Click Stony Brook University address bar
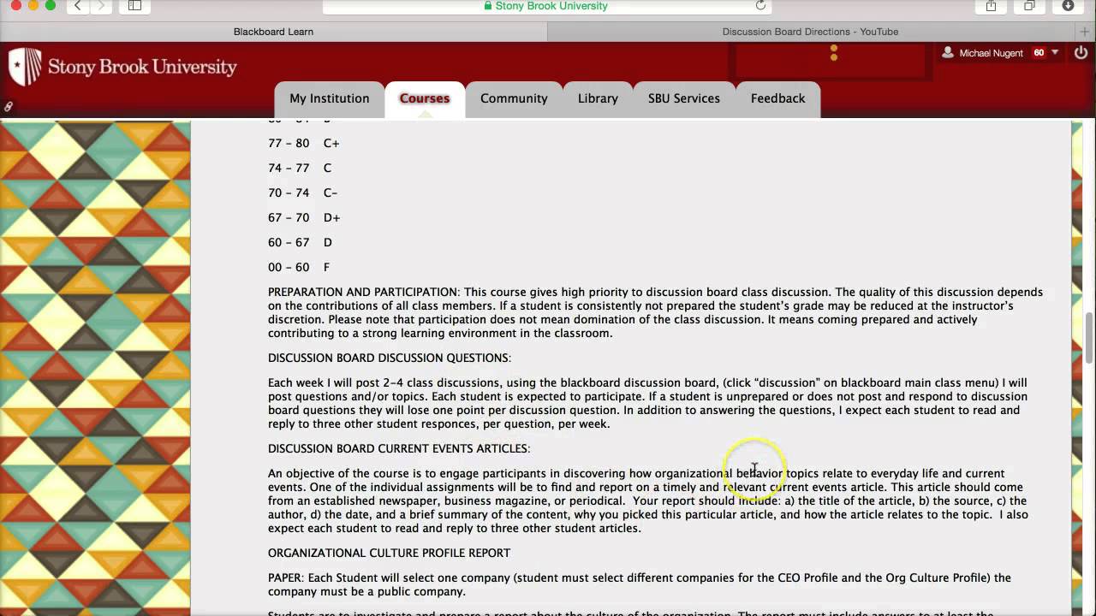Screen dimensions: 1096x616 click(x=548, y=6)
